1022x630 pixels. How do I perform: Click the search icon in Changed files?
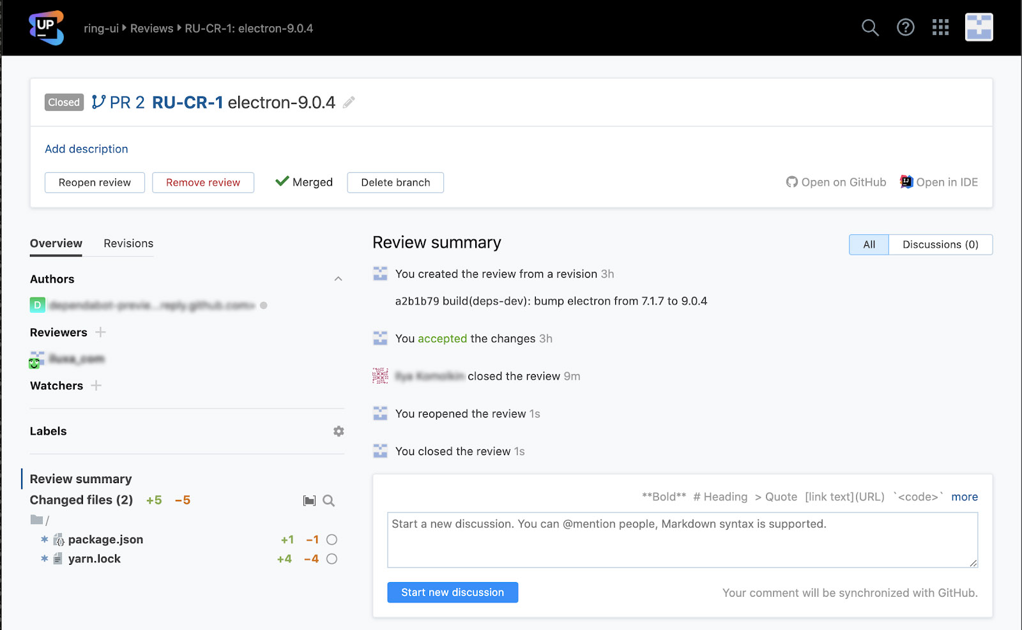(x=328, y=500)
